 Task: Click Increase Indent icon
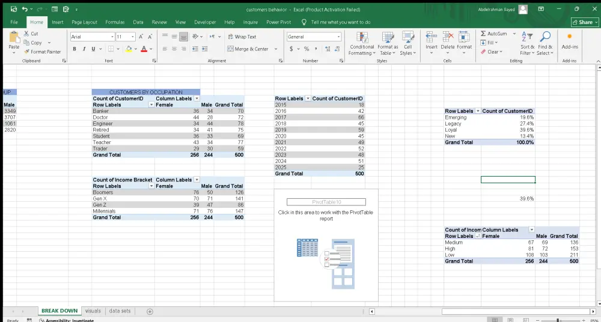tap(205, 49)
